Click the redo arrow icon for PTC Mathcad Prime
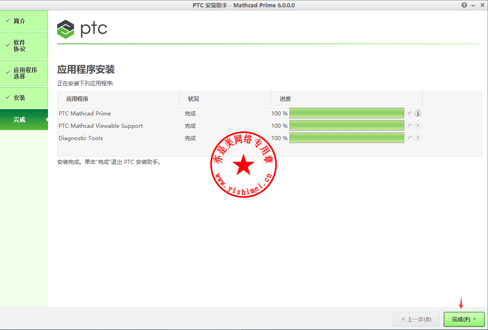The height and width of the screenshot is (330, 488). (410, 113)
